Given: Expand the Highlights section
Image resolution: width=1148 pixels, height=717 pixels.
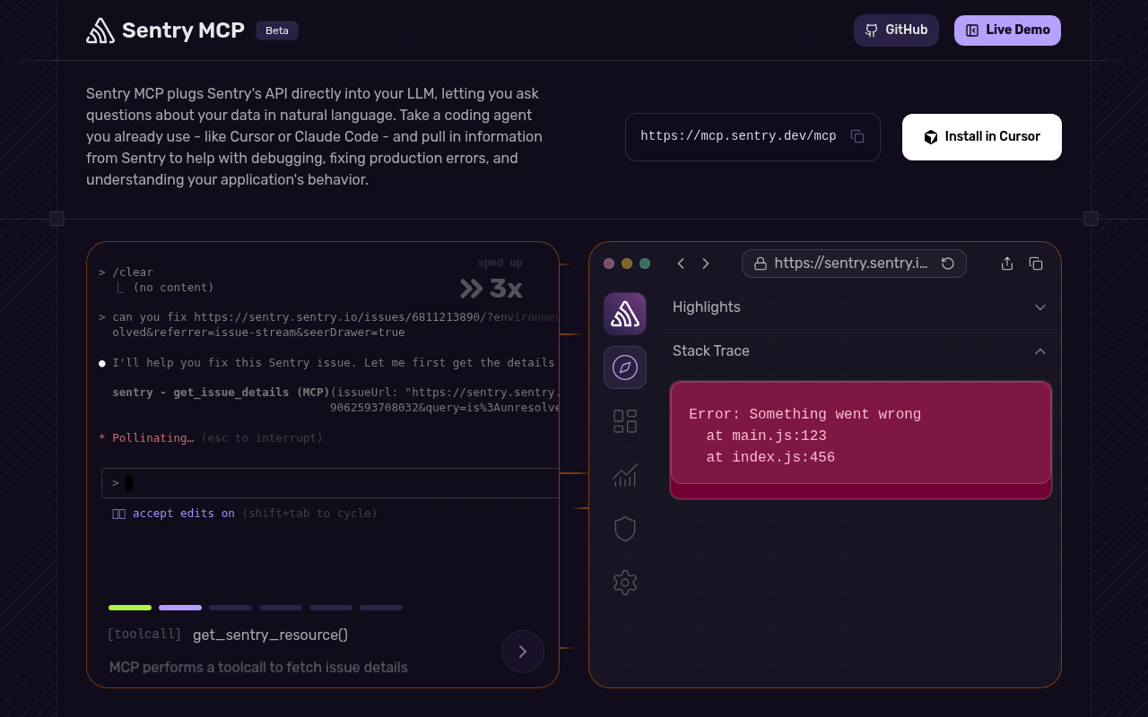Looking at the screenshot, I should point(1040,307).
